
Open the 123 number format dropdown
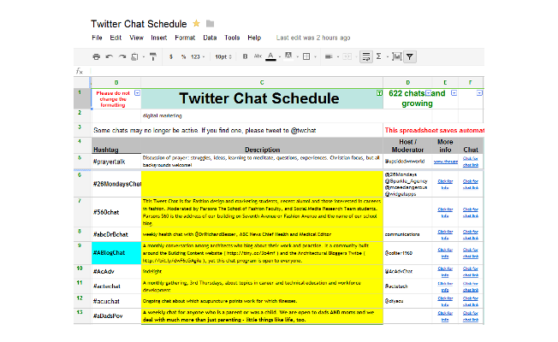coord(198,56)
